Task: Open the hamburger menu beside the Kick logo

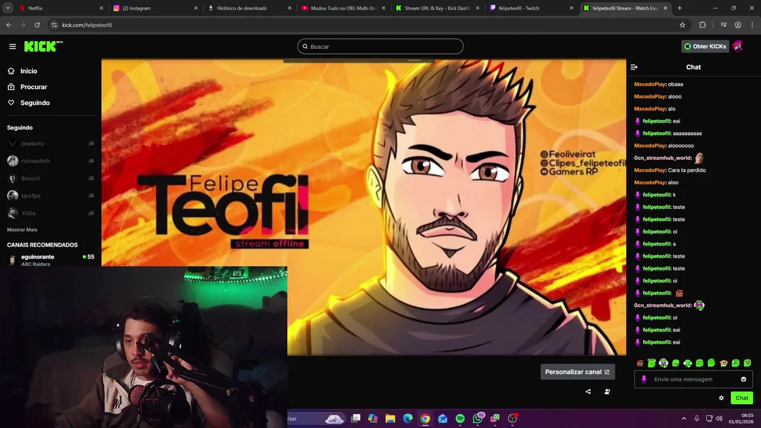Action: 12,46
